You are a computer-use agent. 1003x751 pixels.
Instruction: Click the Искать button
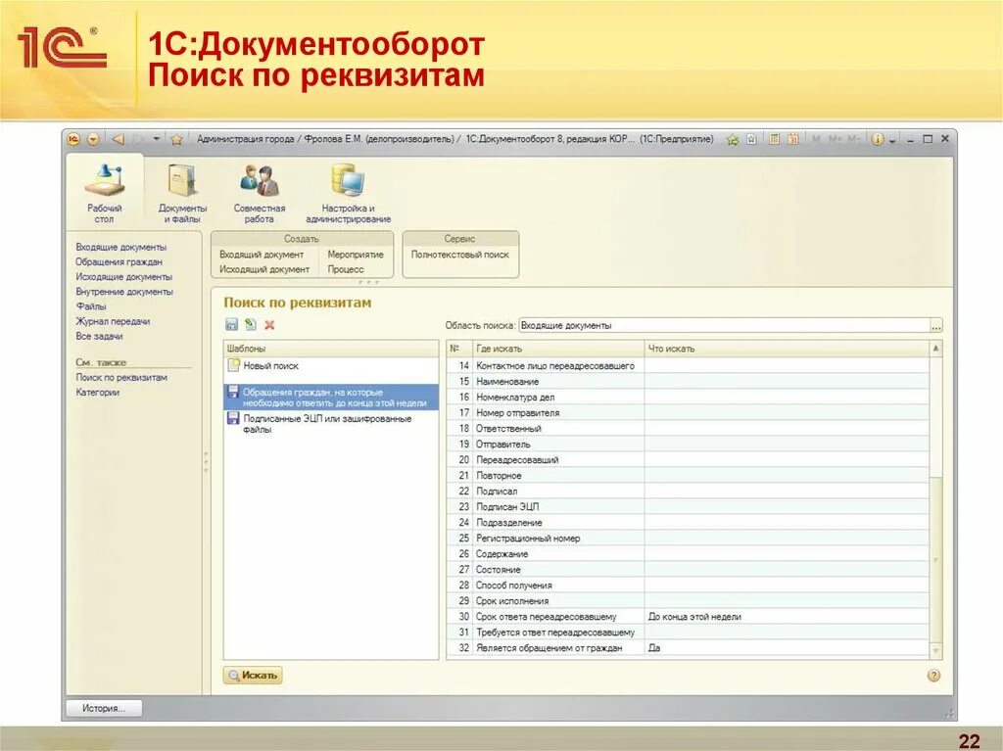pyautogui.click(x=253, y=675)
